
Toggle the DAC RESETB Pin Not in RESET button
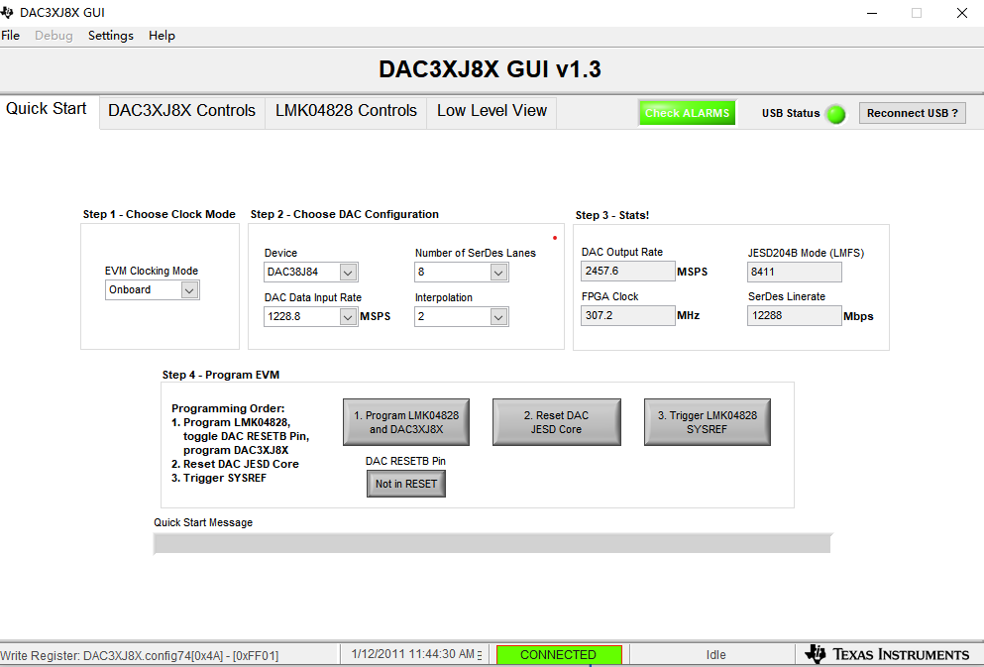(x=406, y=484)
